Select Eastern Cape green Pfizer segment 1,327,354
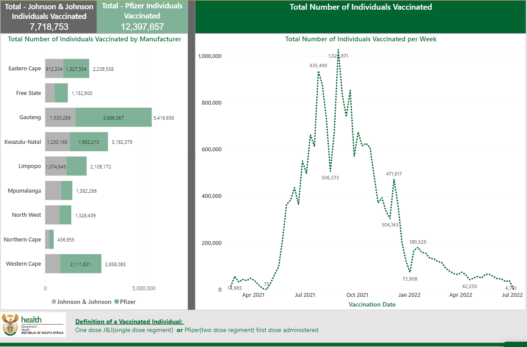Viewport: 527px width, 347px height. (x=76, y=69)
